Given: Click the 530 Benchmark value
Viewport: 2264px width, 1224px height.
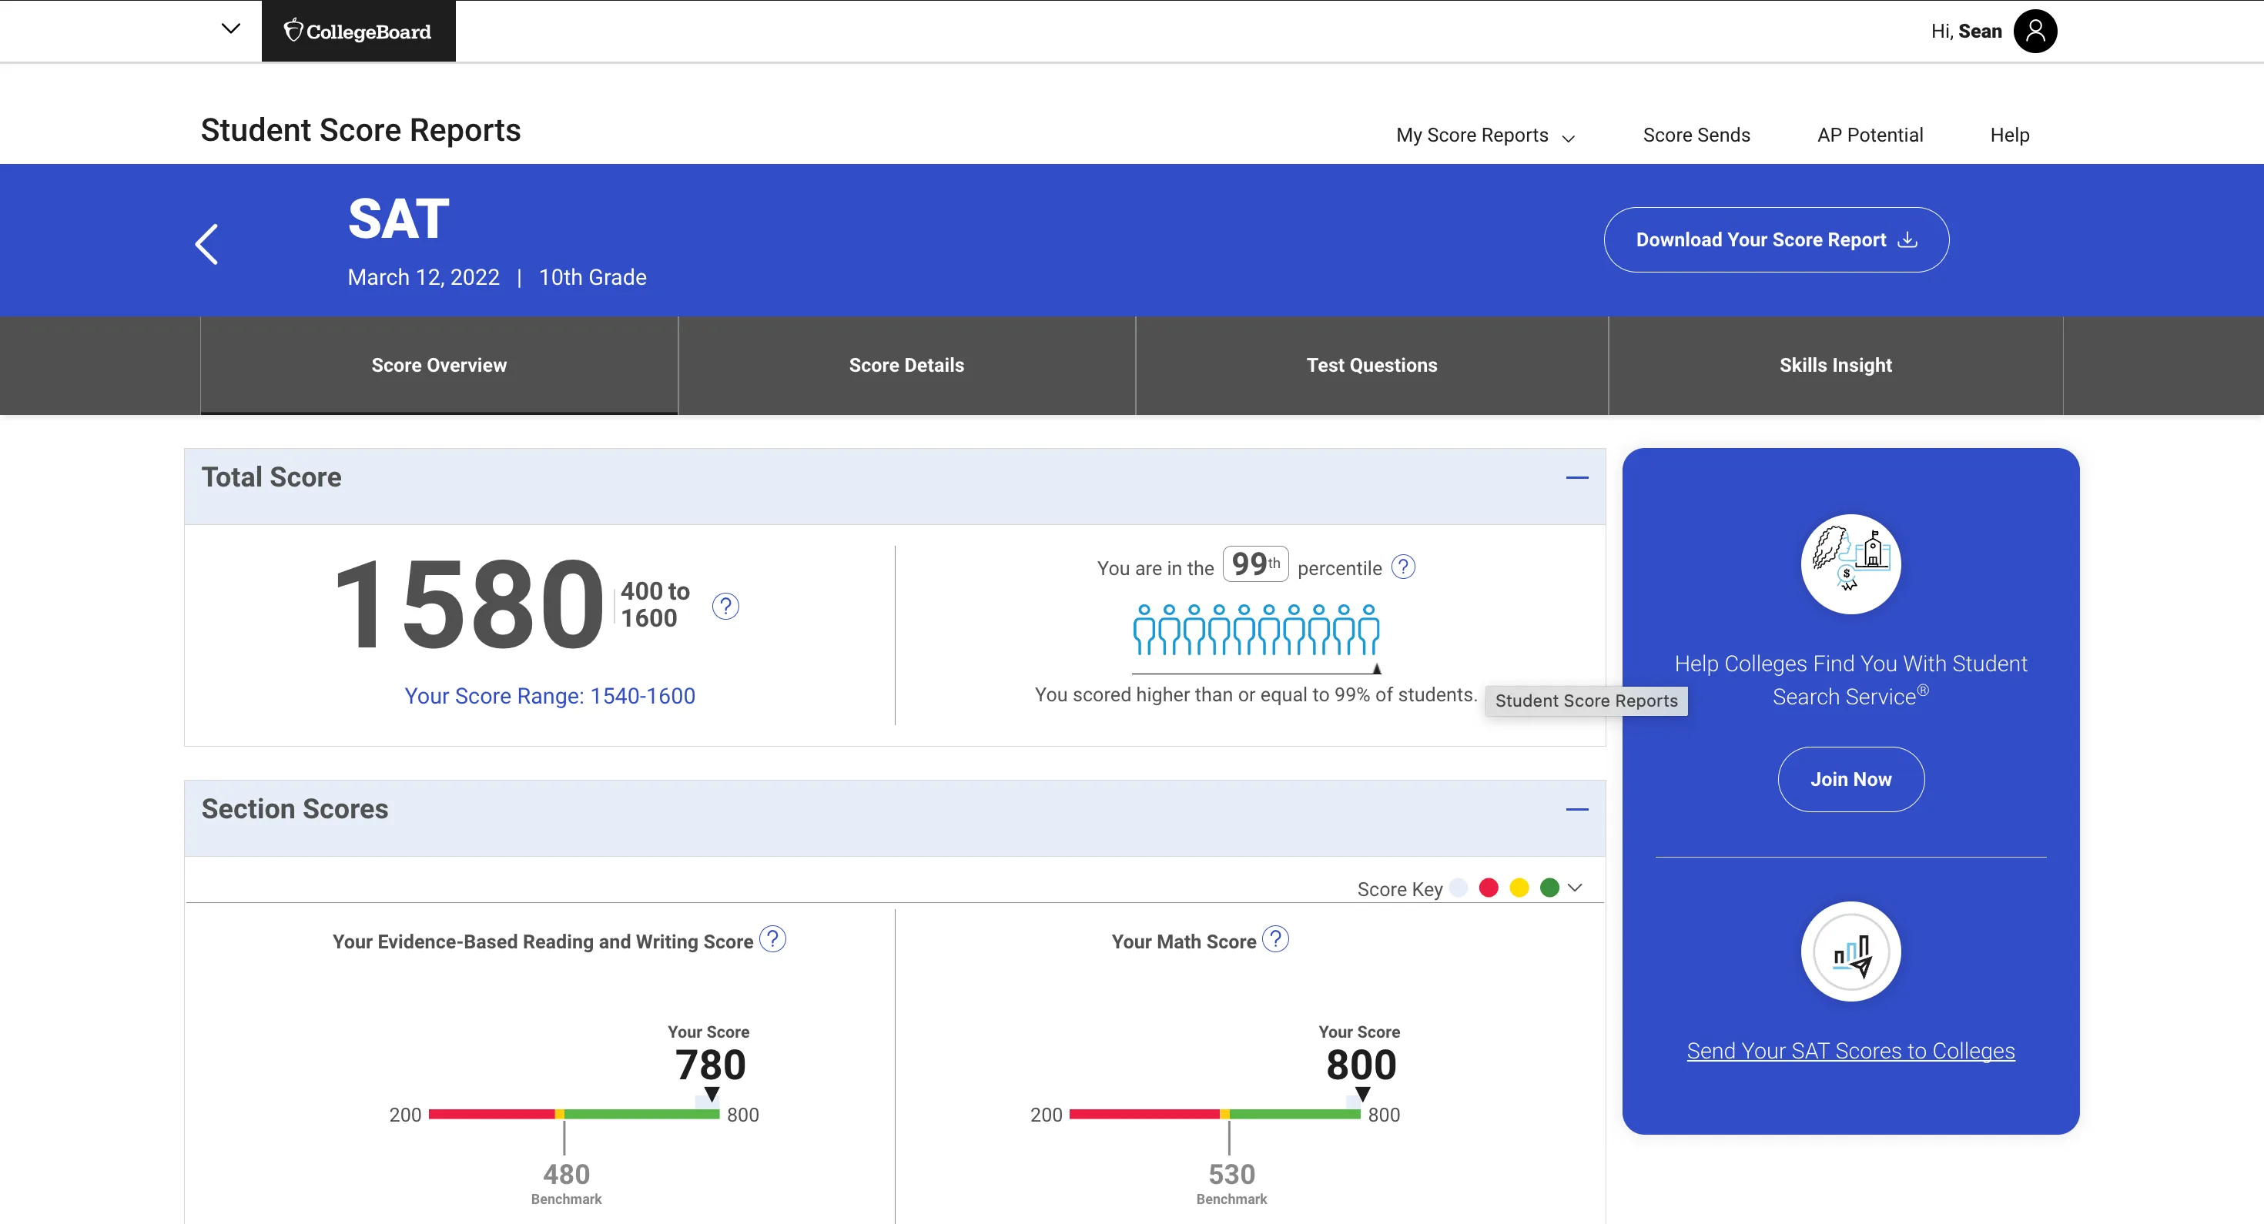Looking at the screenshot, I should click(1231, 1174).
